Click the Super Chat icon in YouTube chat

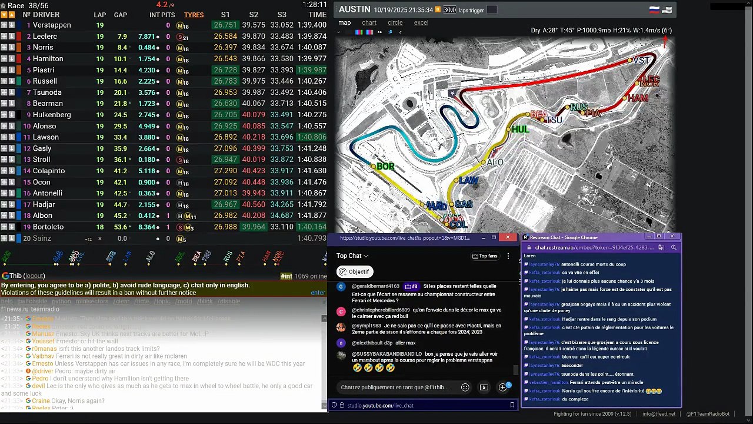[484, 387]
